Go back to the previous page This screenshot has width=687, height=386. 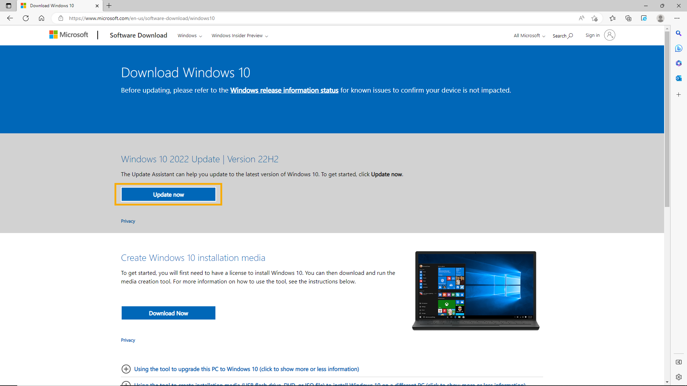[x=10, y=18]
